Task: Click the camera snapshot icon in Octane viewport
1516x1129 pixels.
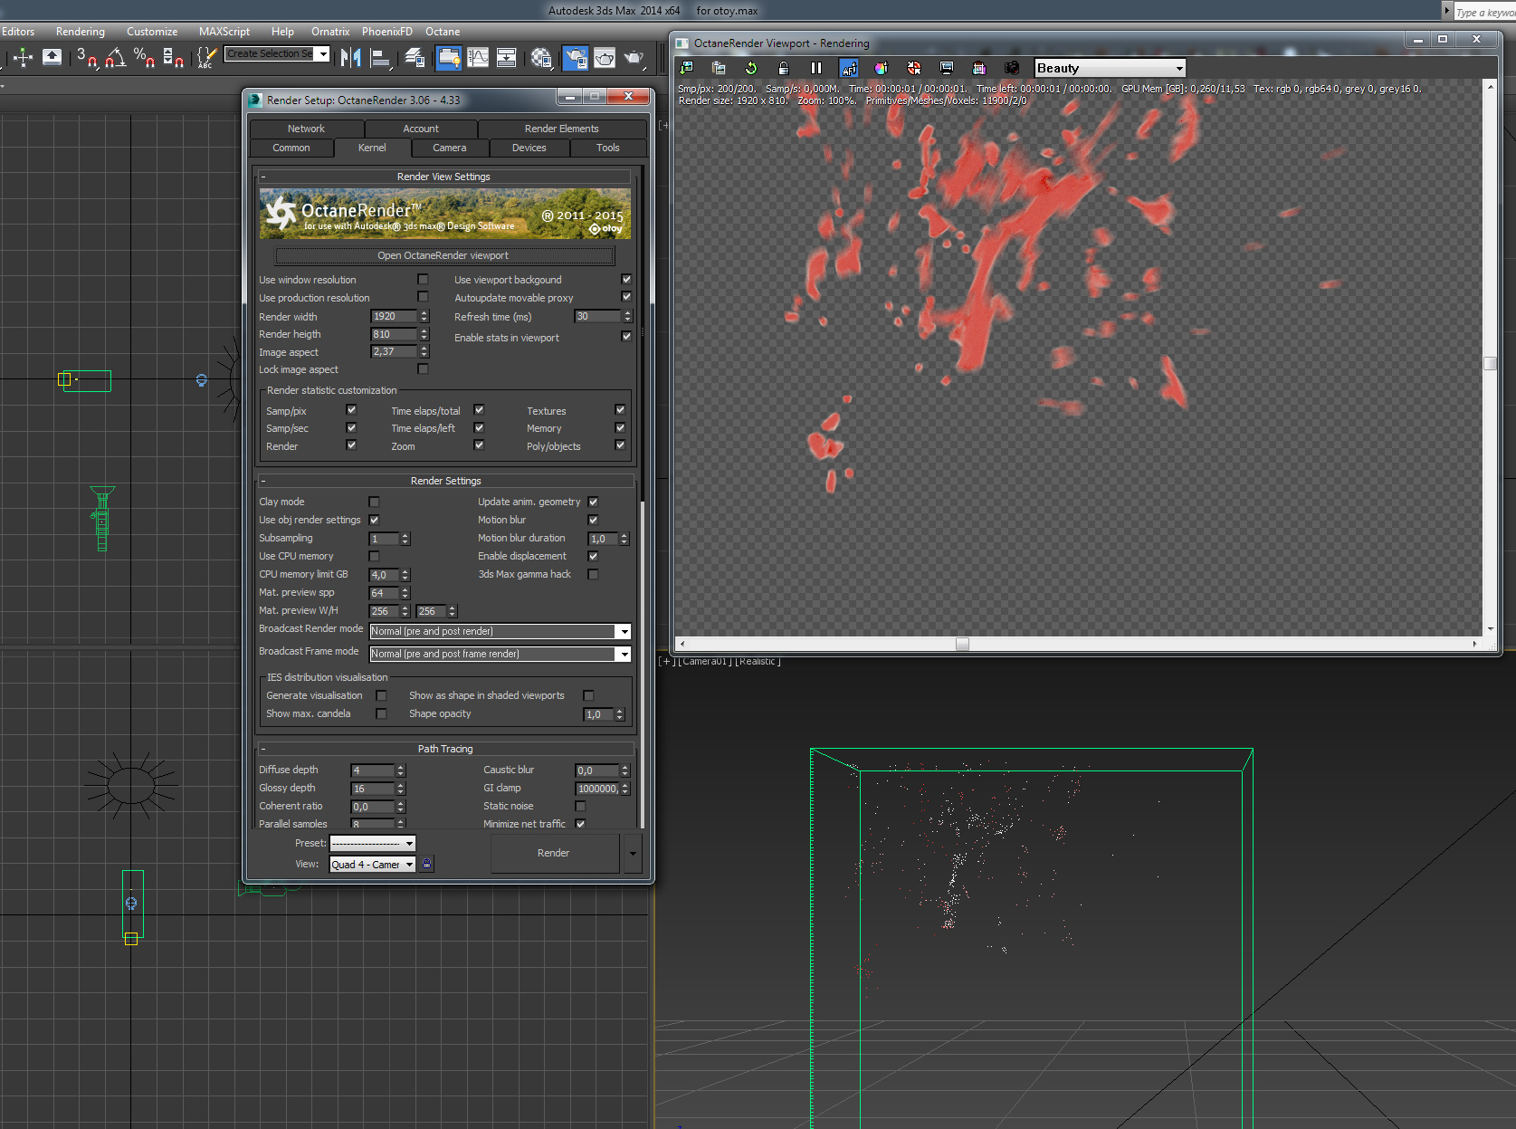Action: coord(1012,68)
